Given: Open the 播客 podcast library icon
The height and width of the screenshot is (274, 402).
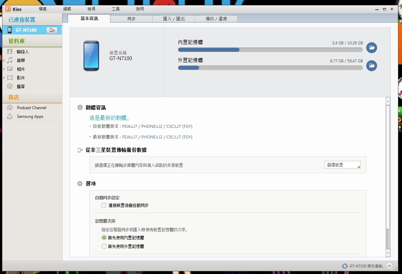Looking at the screenshot, I should click(10, 86).
